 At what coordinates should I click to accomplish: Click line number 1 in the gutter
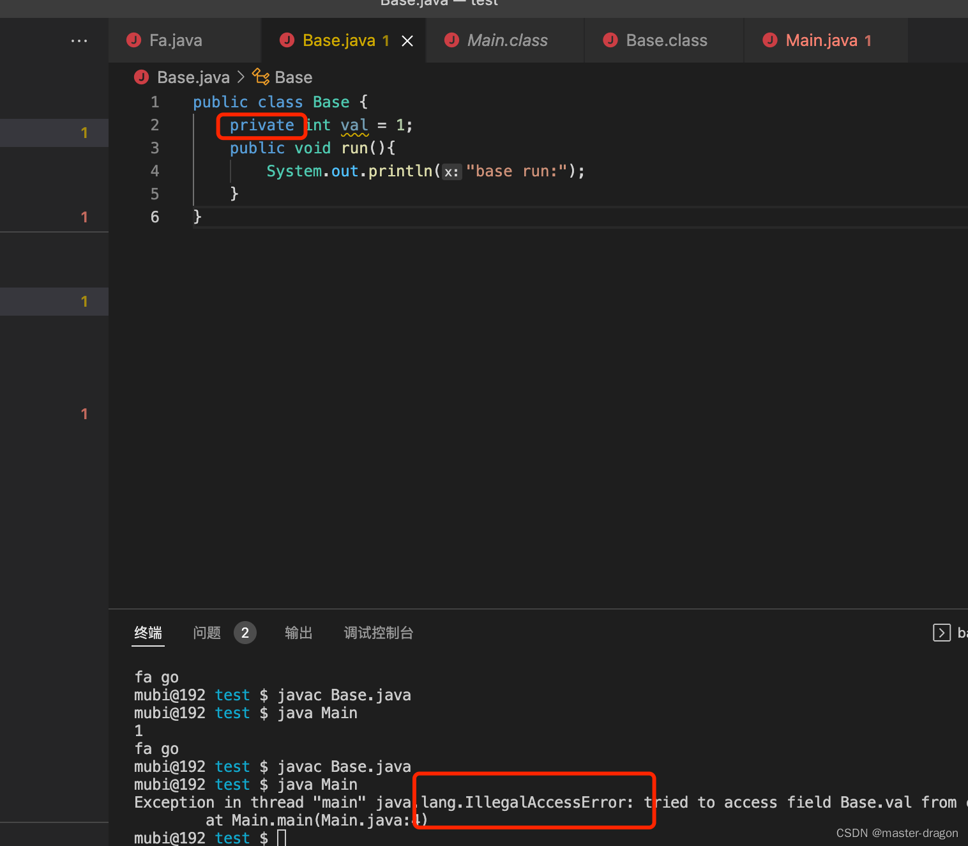pyautogui.click(x=155, y=102)
